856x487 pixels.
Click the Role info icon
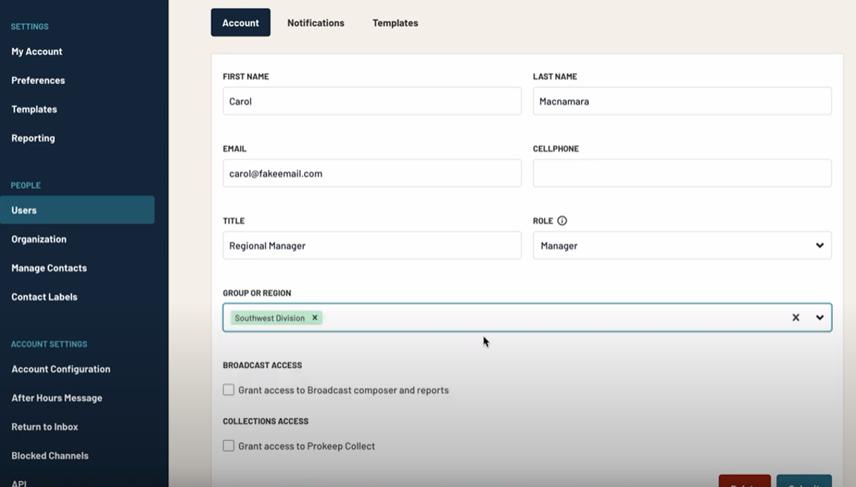[561, 220]
